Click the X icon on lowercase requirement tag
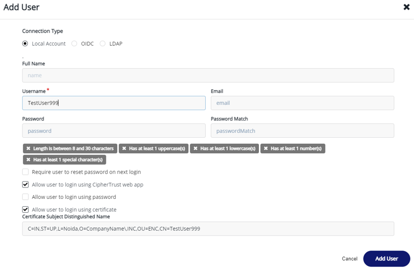This screenshot has width=414, height=270. [x=195, y=149]
